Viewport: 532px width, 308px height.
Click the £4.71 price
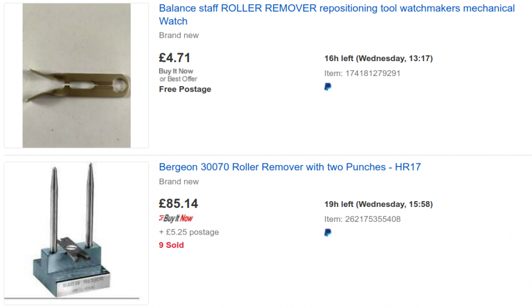point(174,57)
